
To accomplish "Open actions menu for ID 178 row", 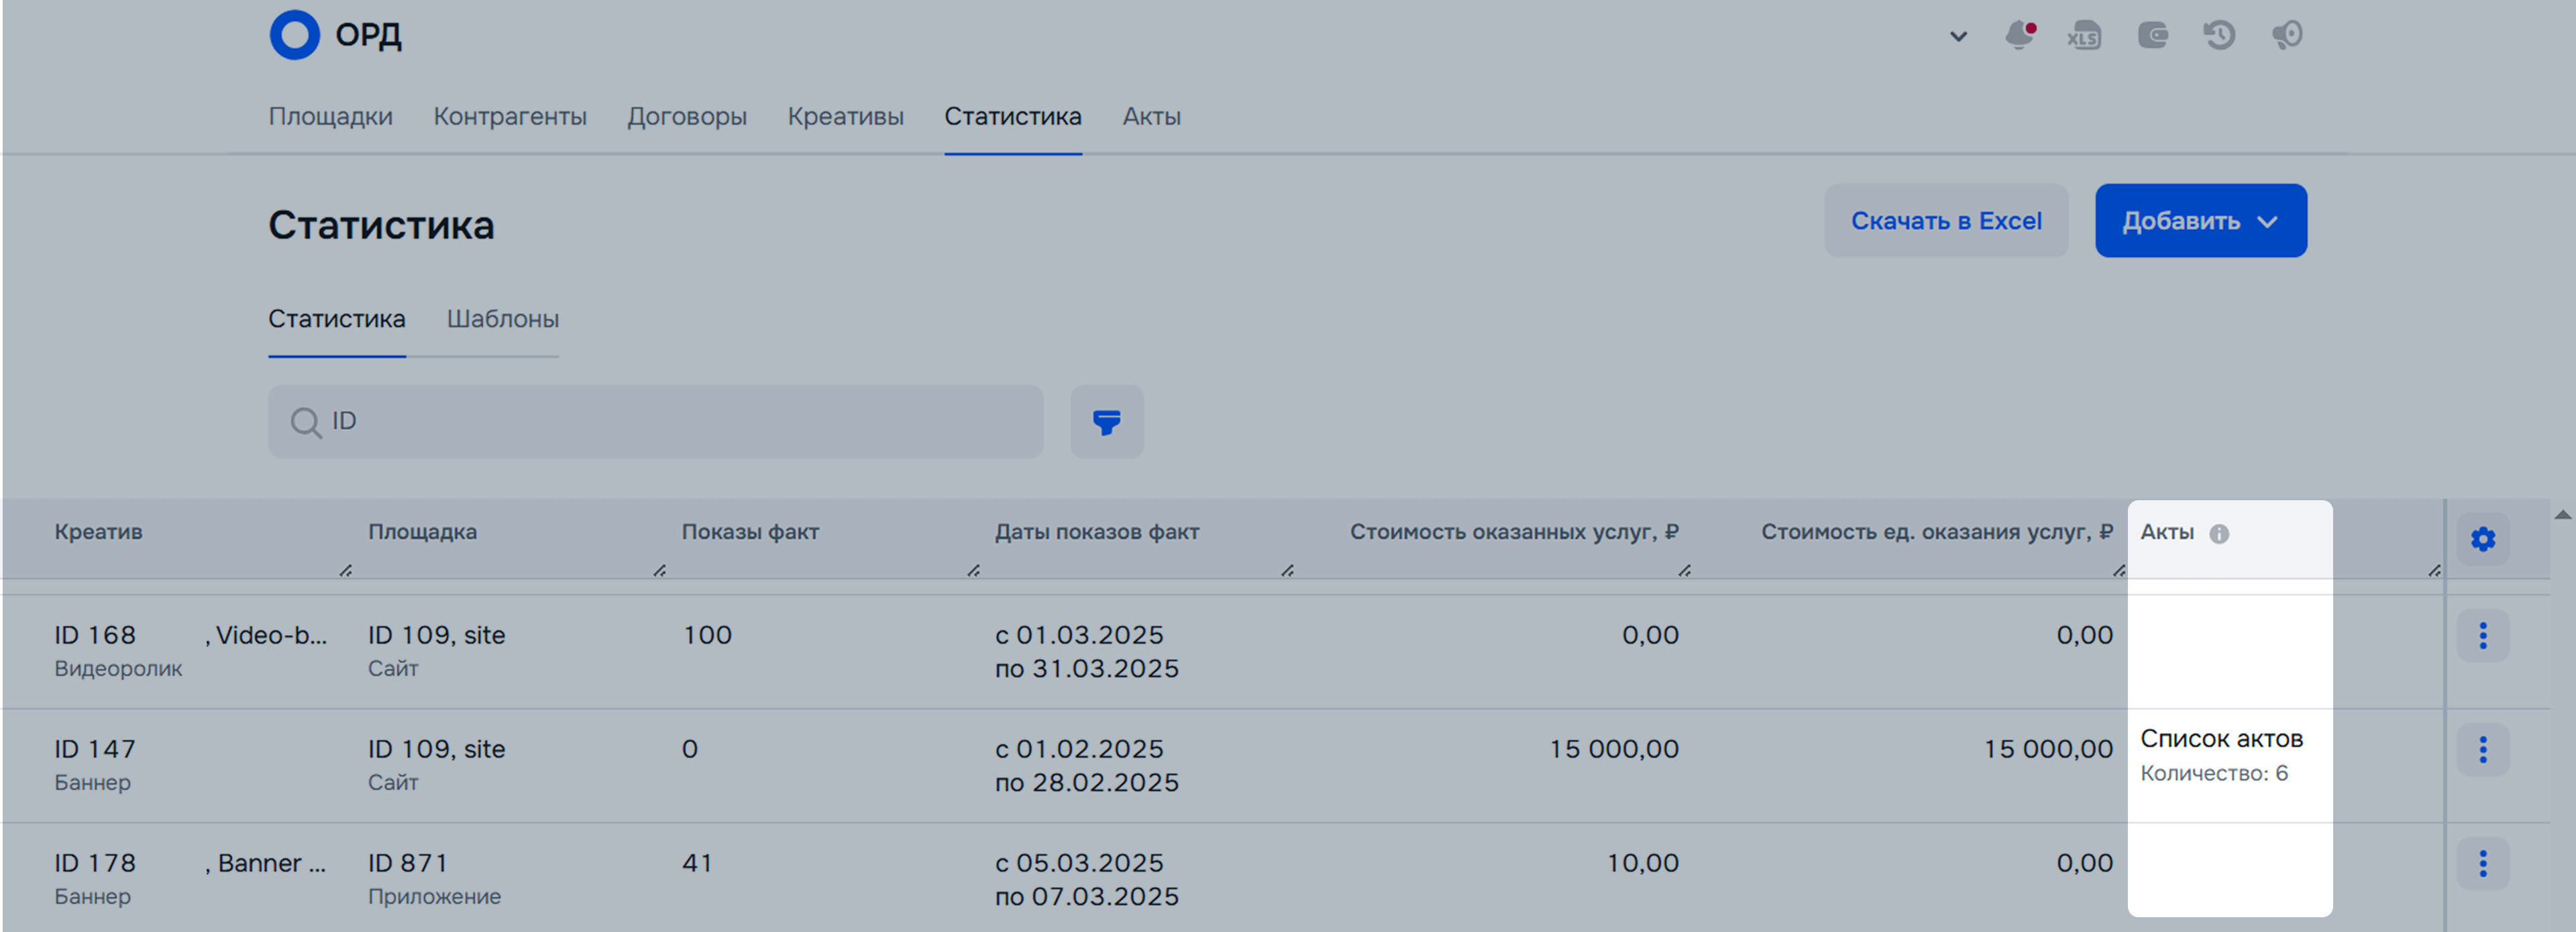I will (x=2482, y=864).
